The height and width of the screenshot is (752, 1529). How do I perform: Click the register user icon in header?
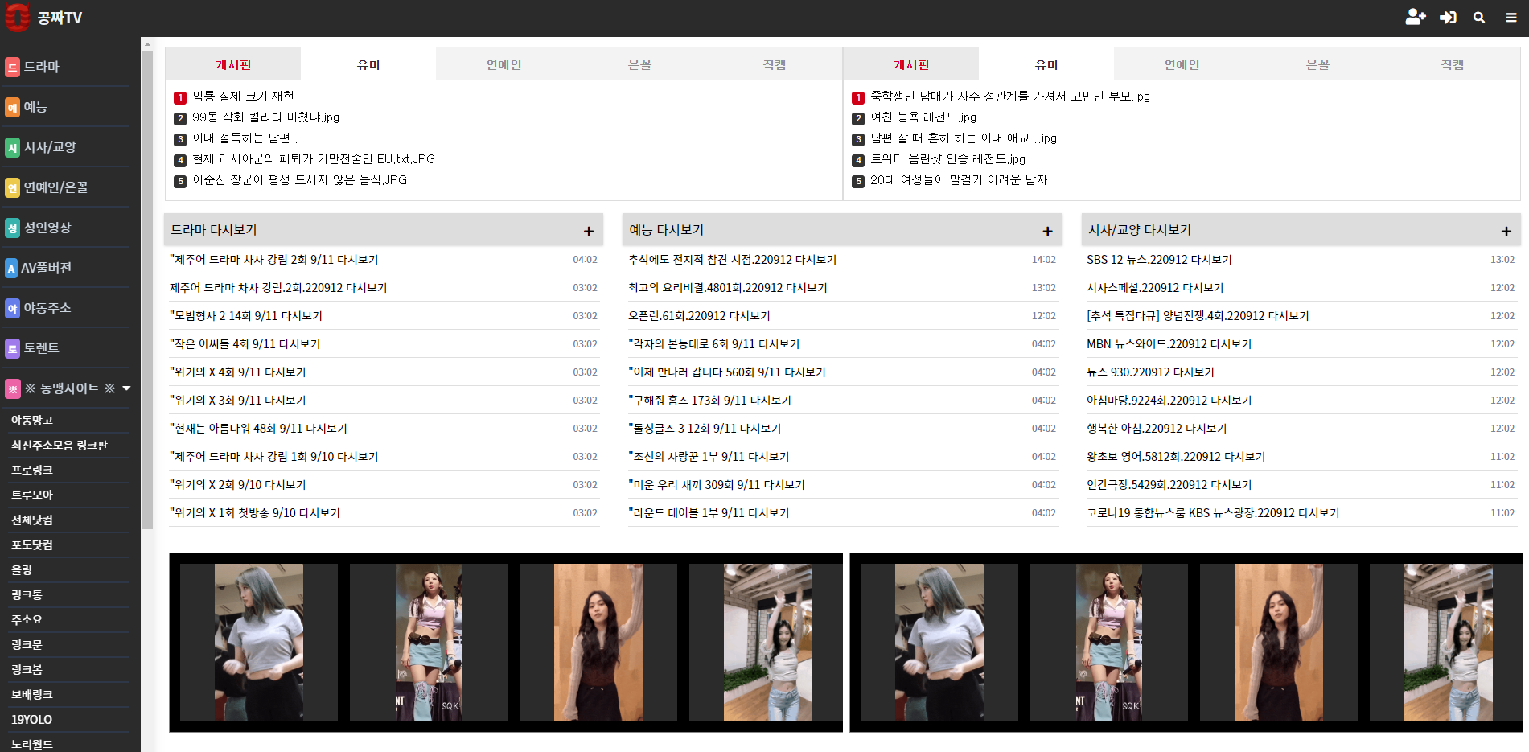[x=1415, y=18]
